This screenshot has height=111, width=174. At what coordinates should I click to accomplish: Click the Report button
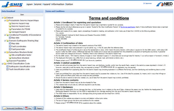tap(38, 108)
